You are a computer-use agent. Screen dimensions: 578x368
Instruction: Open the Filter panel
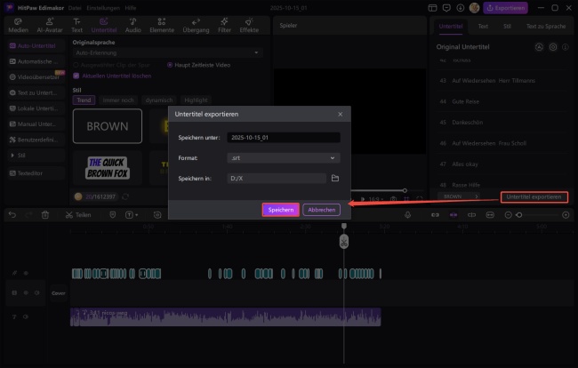point(225,27)
